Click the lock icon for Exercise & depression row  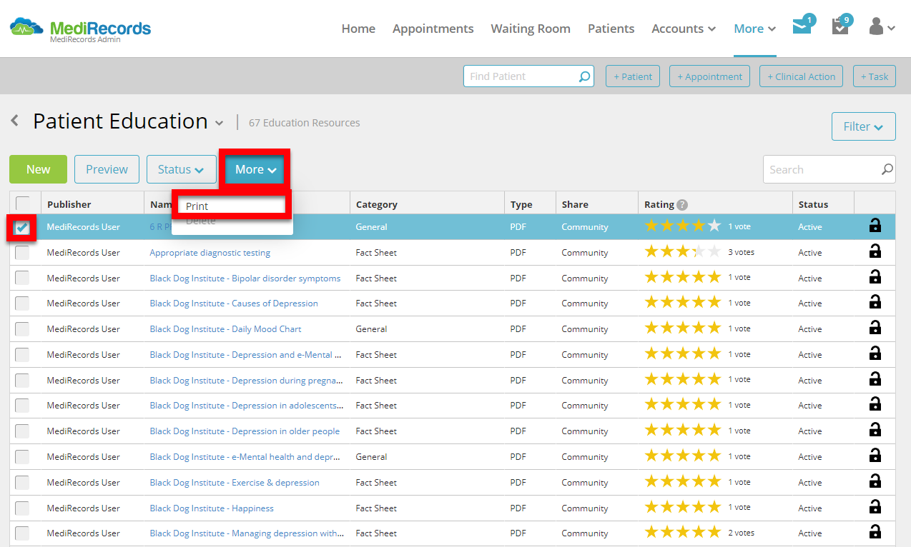pos(875,481)
